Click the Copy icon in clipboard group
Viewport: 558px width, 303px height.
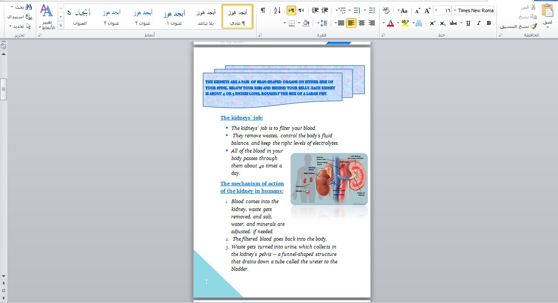[x=534, y=17]
